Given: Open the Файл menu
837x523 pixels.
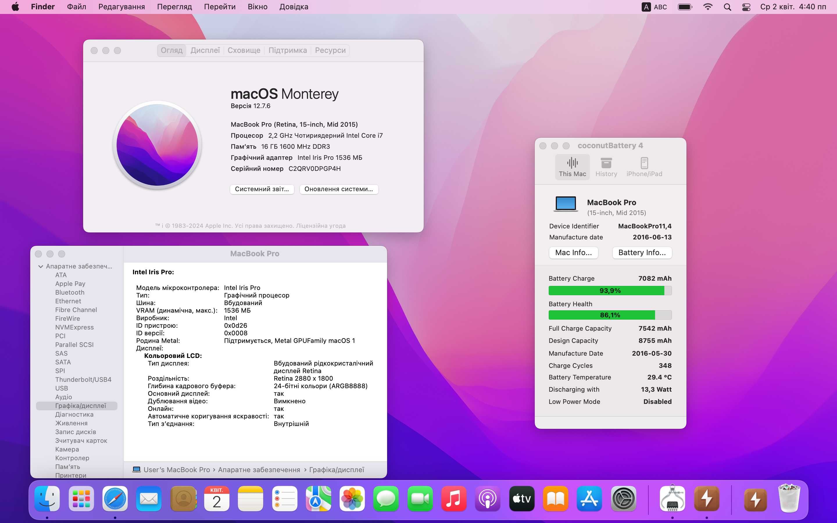Looking at the screenshot, I should 76,7.
